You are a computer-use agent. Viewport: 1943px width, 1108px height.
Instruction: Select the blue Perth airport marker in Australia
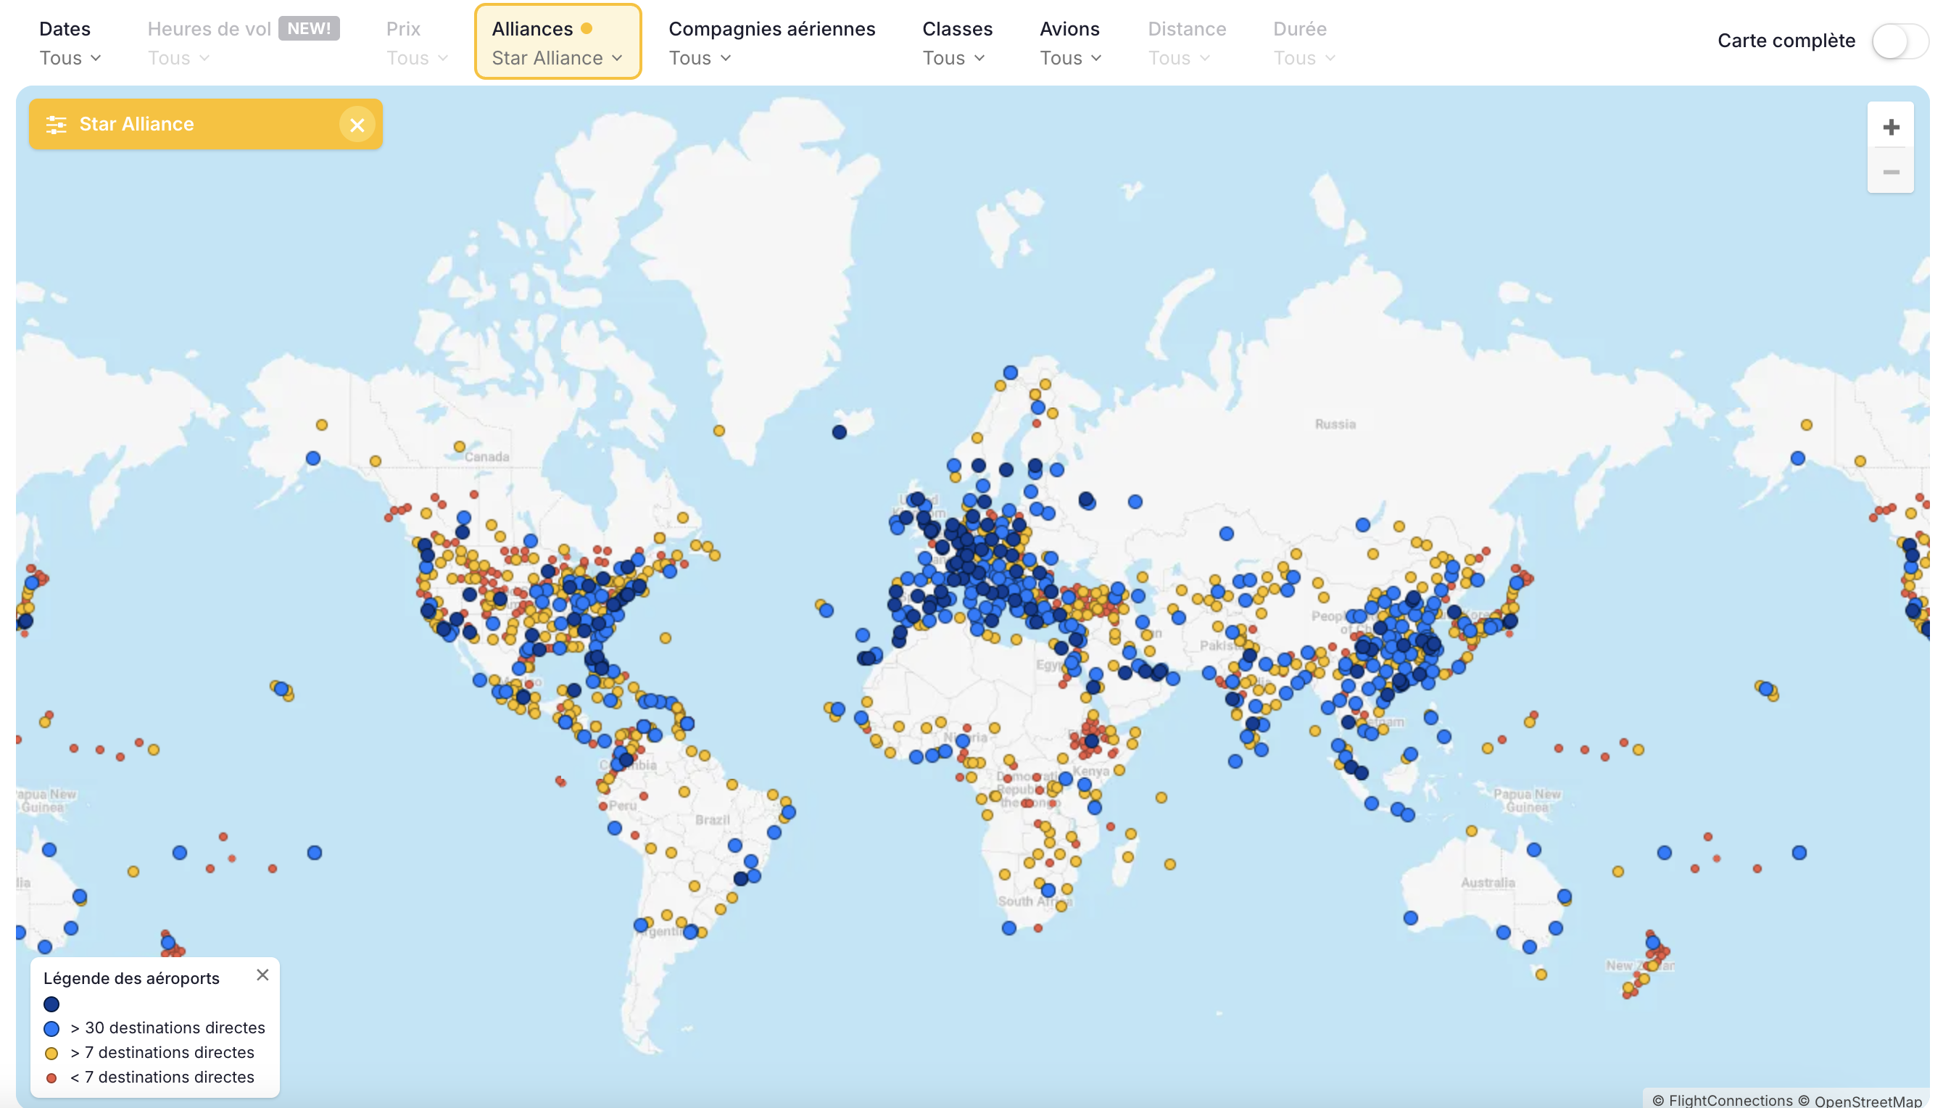(x=1410, y=917)
